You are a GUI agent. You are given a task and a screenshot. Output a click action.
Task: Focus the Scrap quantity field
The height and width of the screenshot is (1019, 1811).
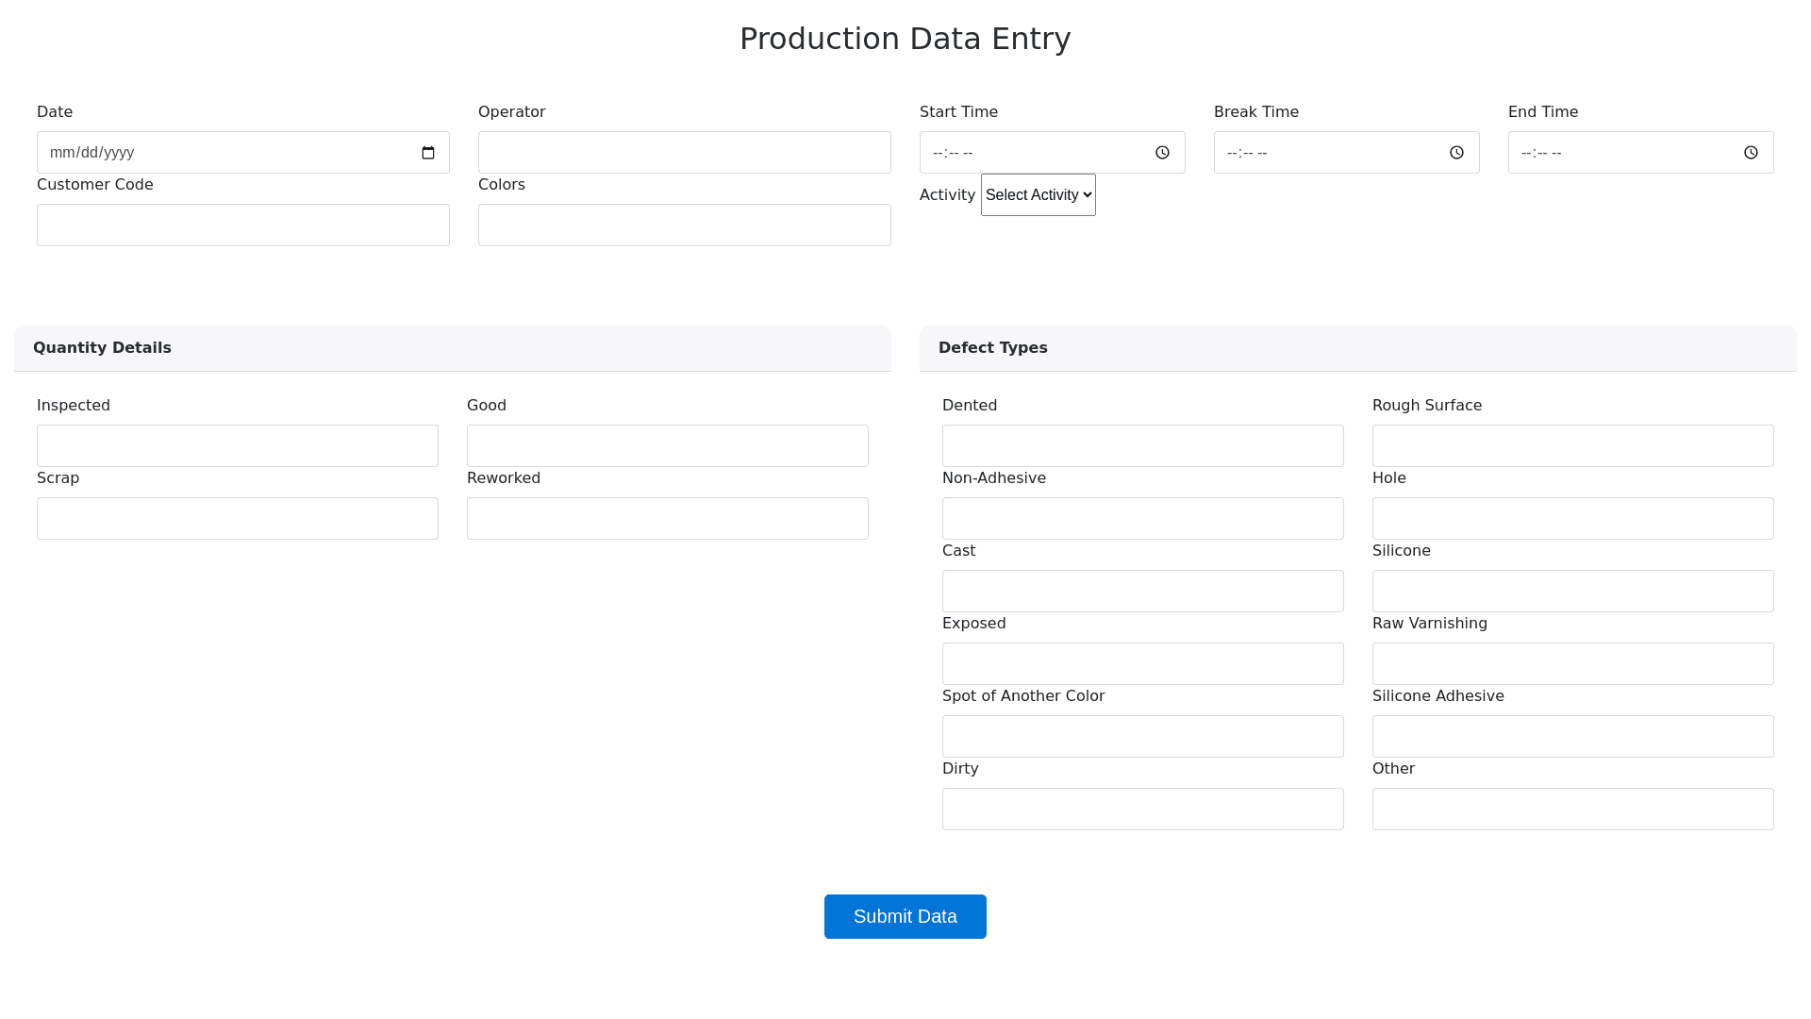pos(237,519)
